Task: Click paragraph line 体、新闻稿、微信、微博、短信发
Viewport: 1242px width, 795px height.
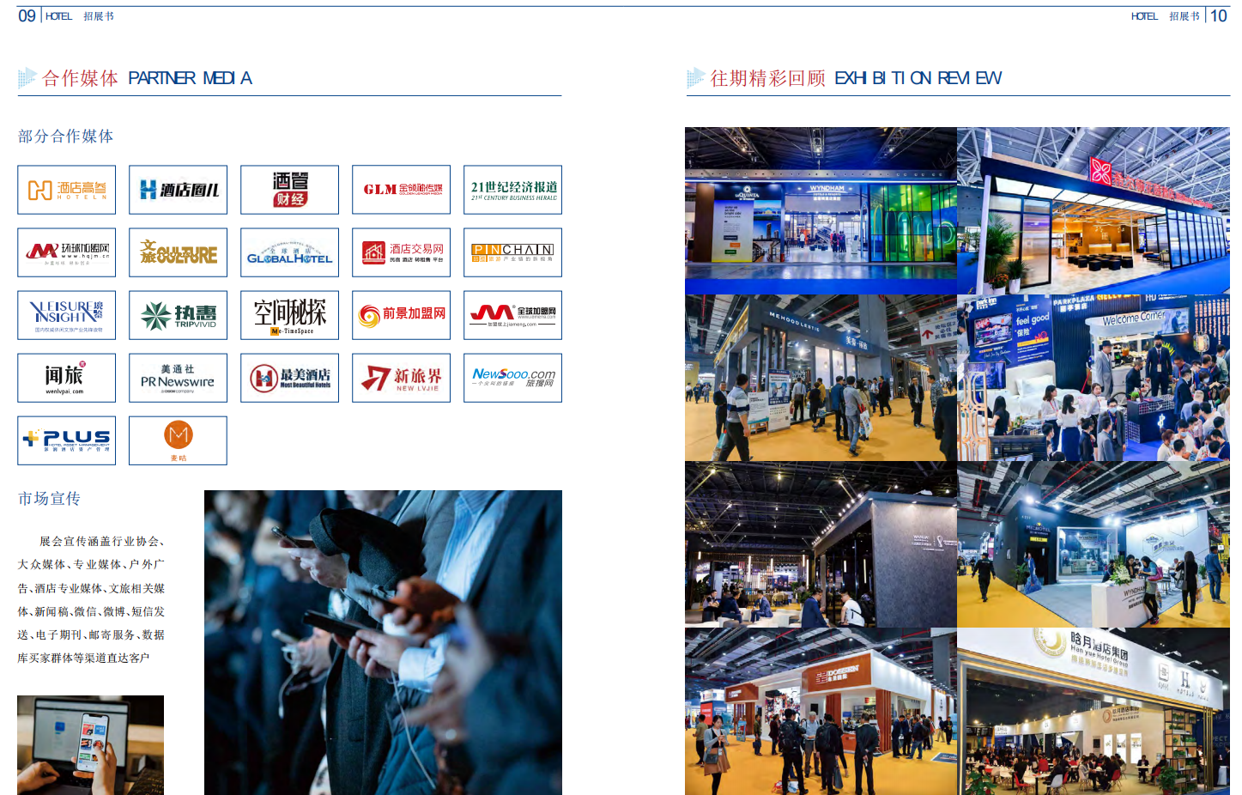Action: point(91,612)
